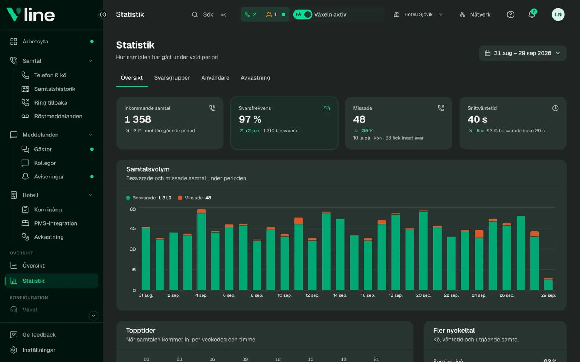Open Samtalshistorik in the sidebar
Screen dimensions: 580x362
click(x=54, y=89)
